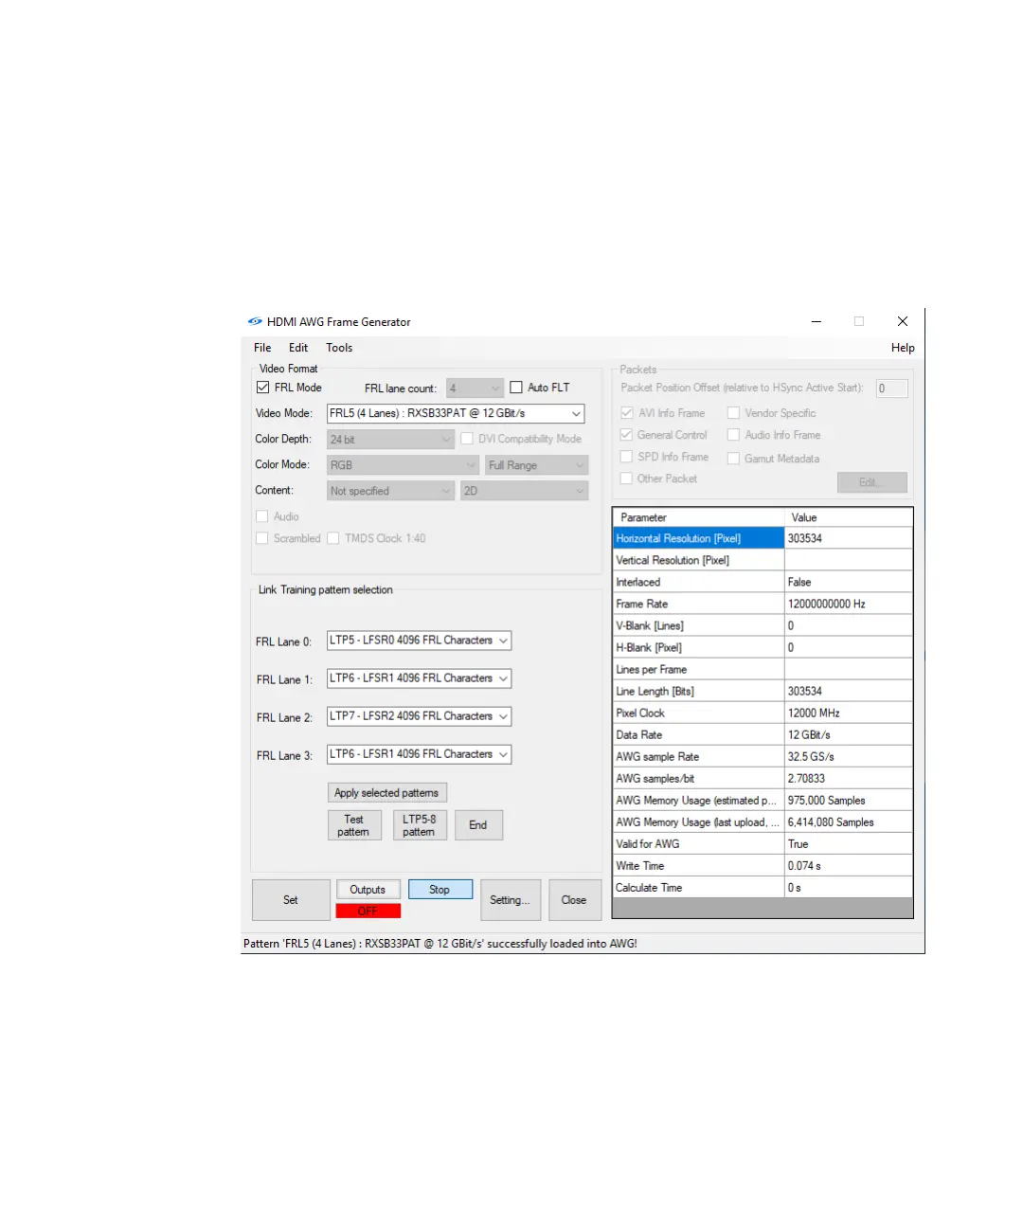Click the red OFF output indicator

tap(368, 911)
